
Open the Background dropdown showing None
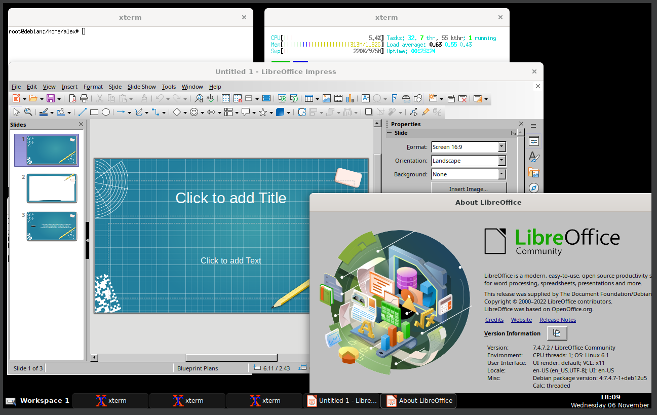[x=502, y=174]
